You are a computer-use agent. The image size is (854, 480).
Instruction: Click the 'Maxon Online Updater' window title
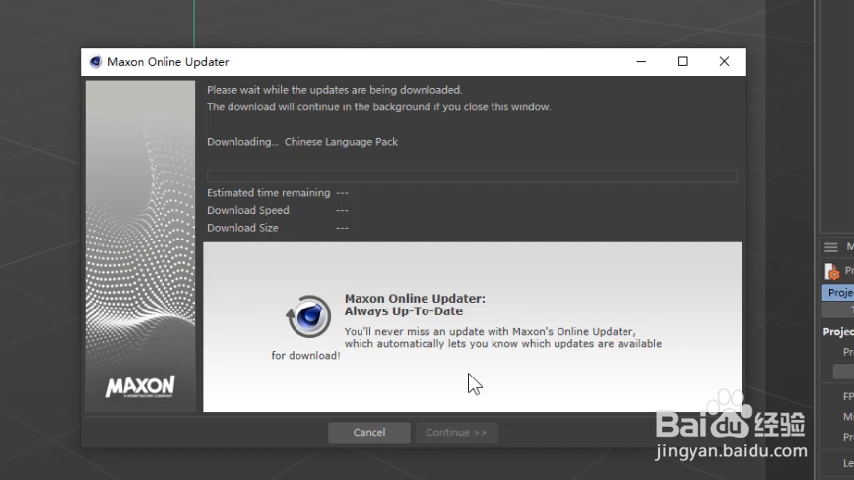168,62
